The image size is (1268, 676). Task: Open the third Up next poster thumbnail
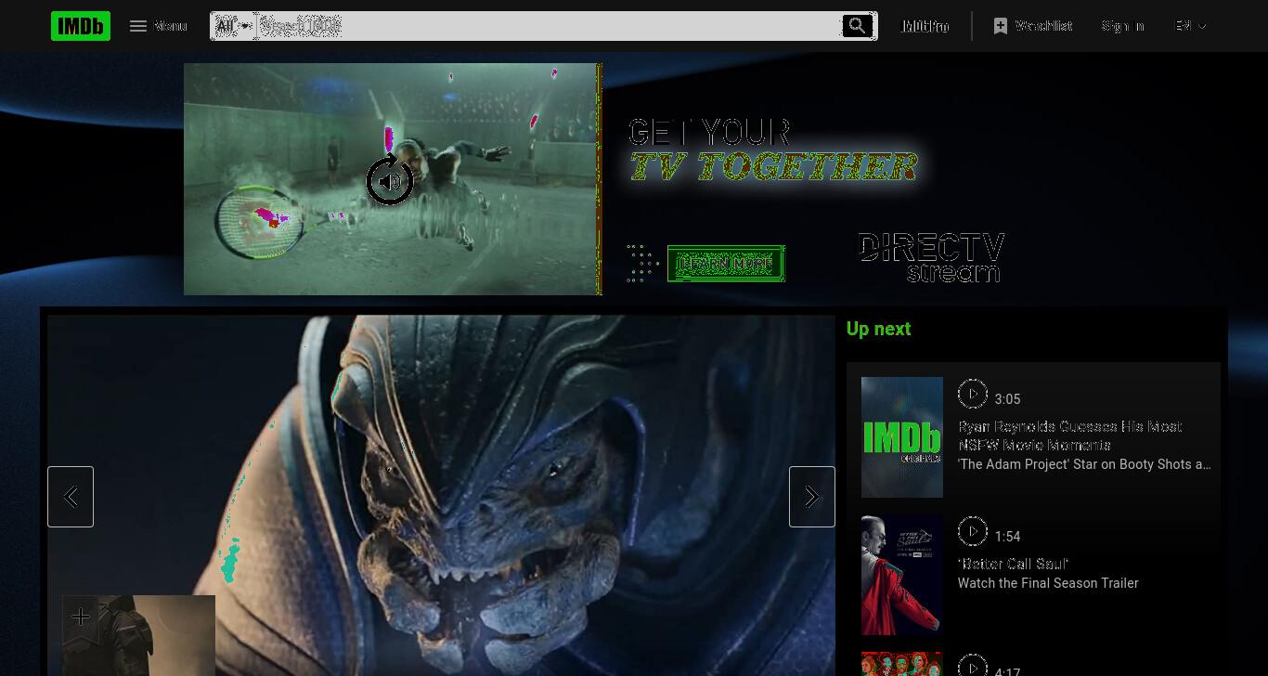[x=902, y=664]
